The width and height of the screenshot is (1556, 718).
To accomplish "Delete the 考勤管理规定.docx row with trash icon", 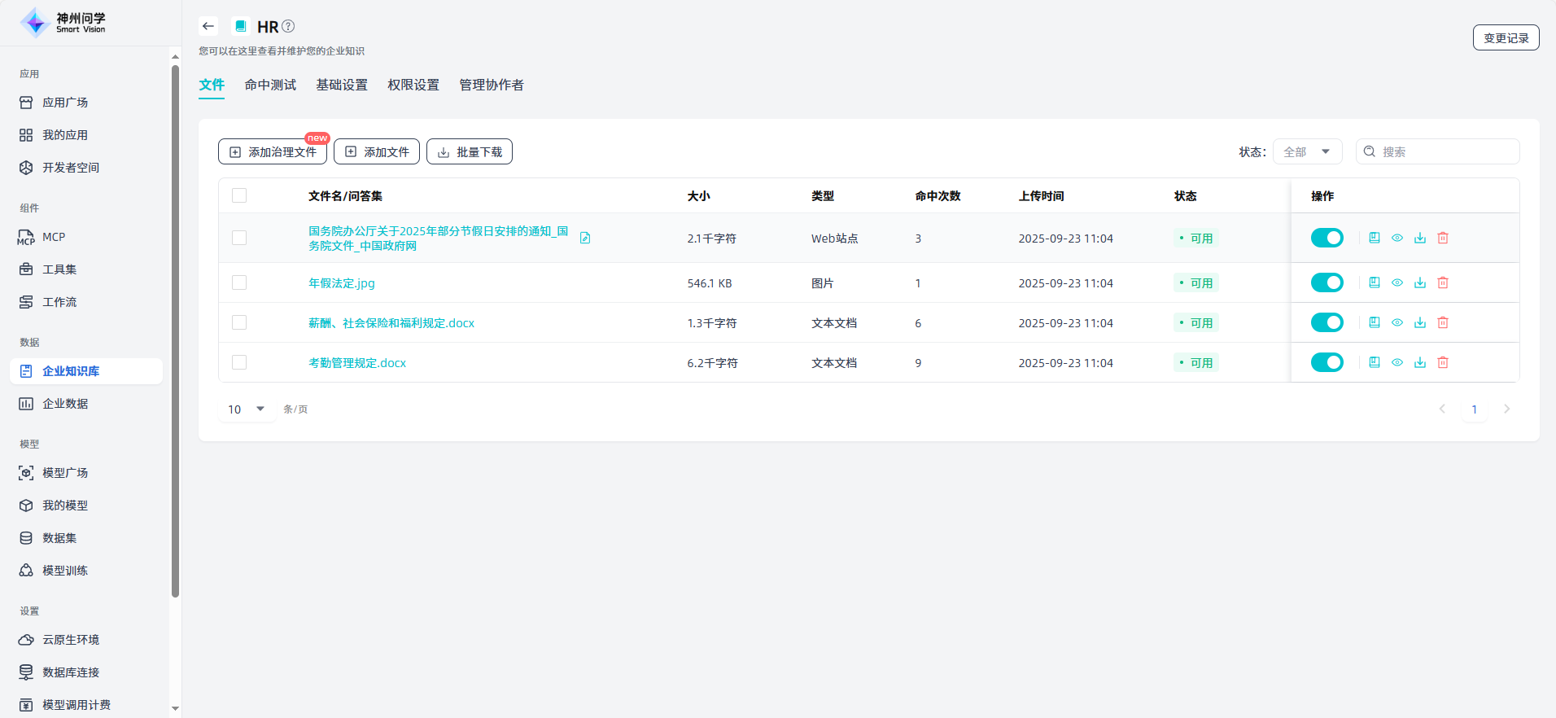I will 1443,362.
